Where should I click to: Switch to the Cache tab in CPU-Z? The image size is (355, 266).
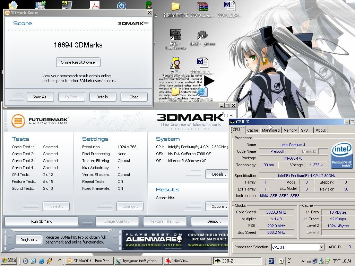coord(252,130)
